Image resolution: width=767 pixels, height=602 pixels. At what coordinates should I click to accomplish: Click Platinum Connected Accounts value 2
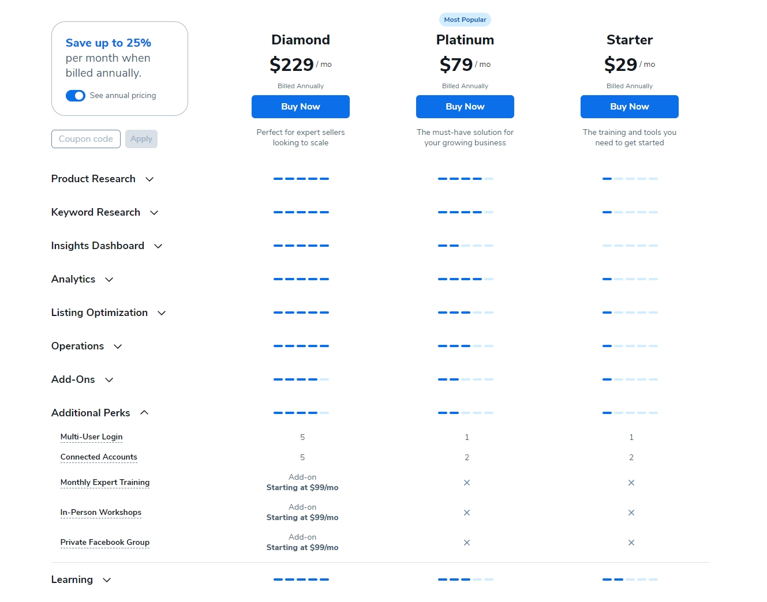tap(467, 457)
